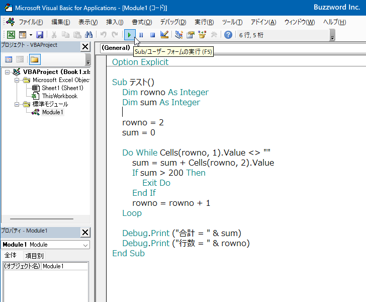Open the 表示(V) menu
Image resolution: width=366 pixels, height=302 pixels.
tap(88, 22)
